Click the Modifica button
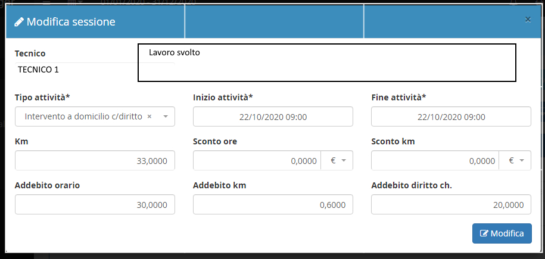Screen dimensions: 545x259 pyautogui.click(x=502, y=233)
